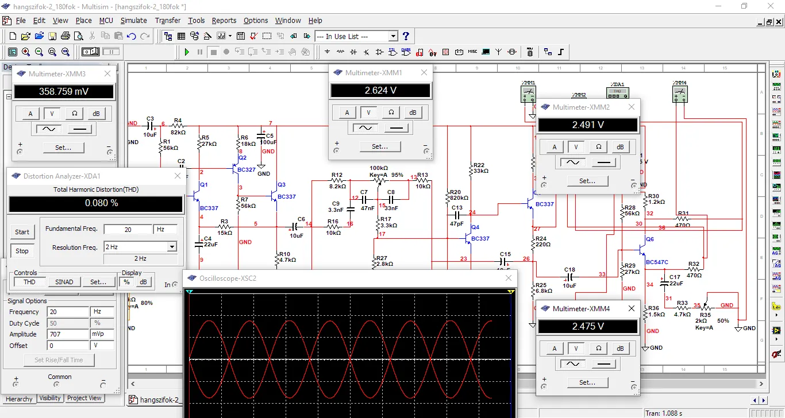Undo the last action

(x=132, y=36)
